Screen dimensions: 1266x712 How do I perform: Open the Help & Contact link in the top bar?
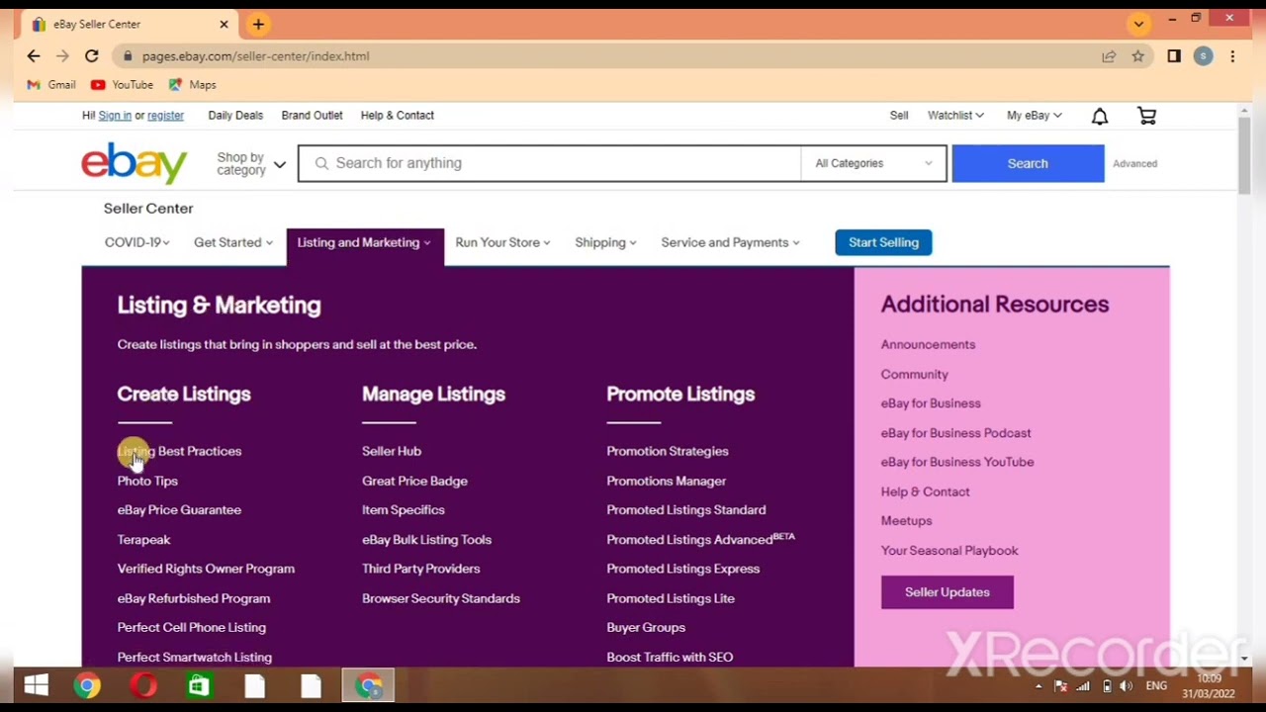pos(397,116)
